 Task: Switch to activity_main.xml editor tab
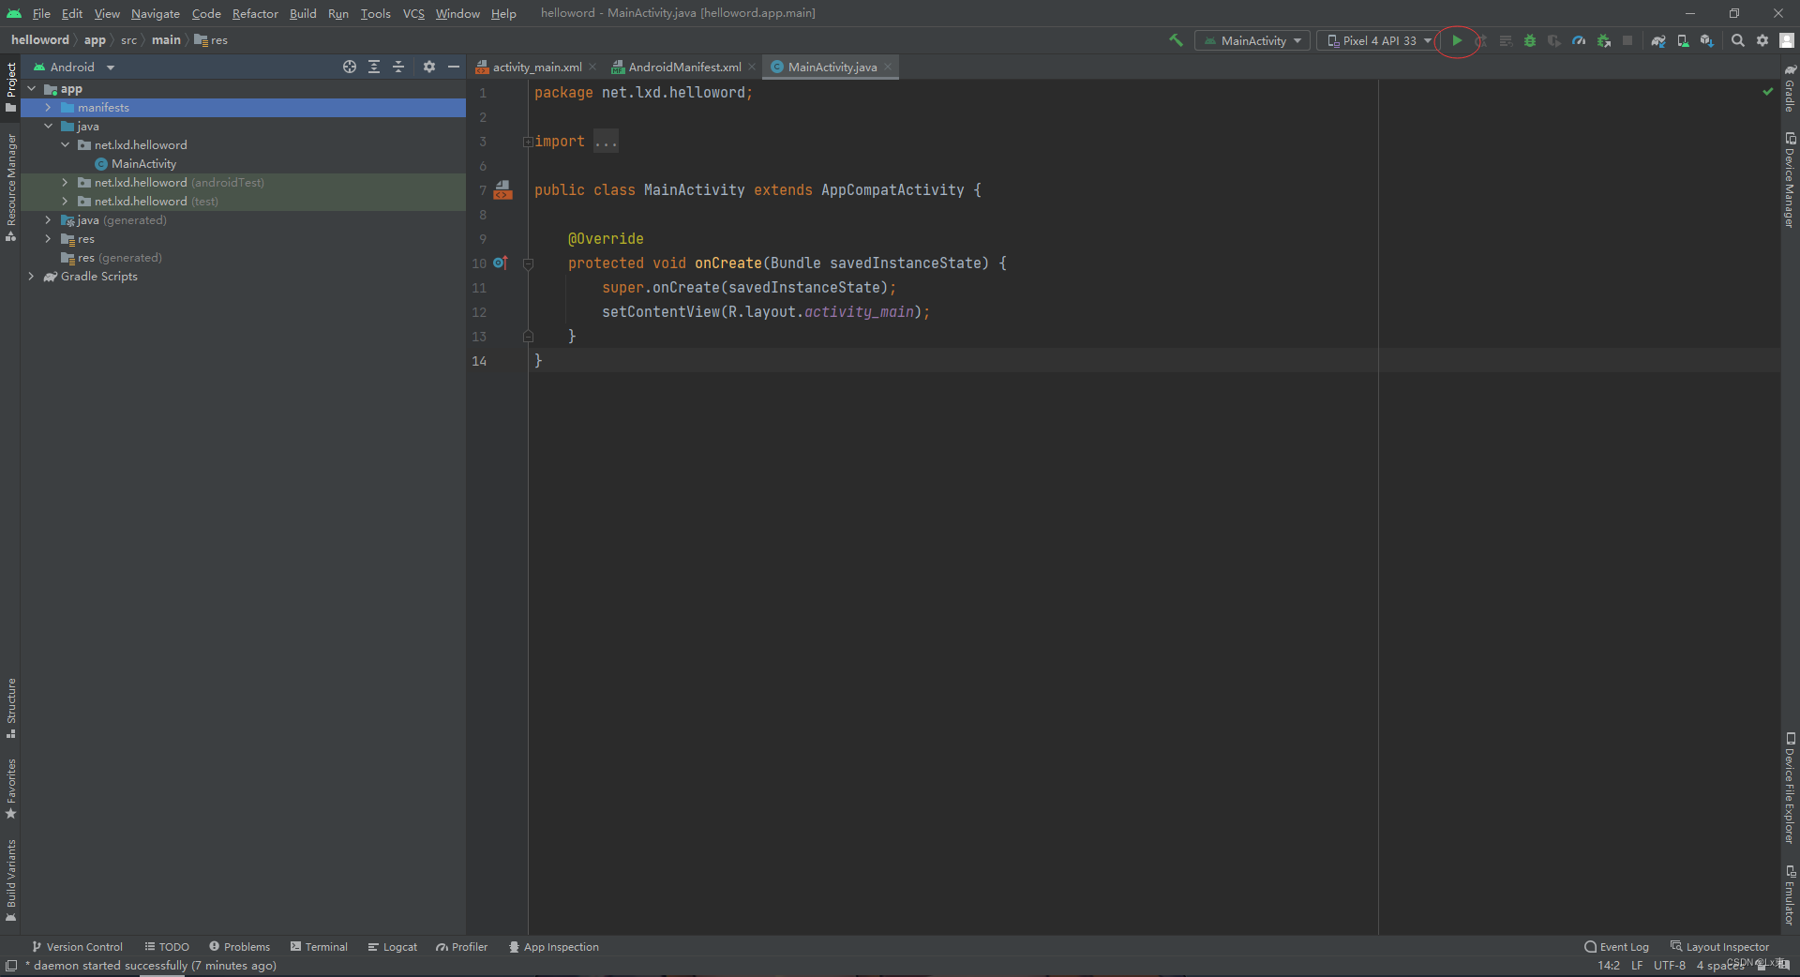point(536,67)
